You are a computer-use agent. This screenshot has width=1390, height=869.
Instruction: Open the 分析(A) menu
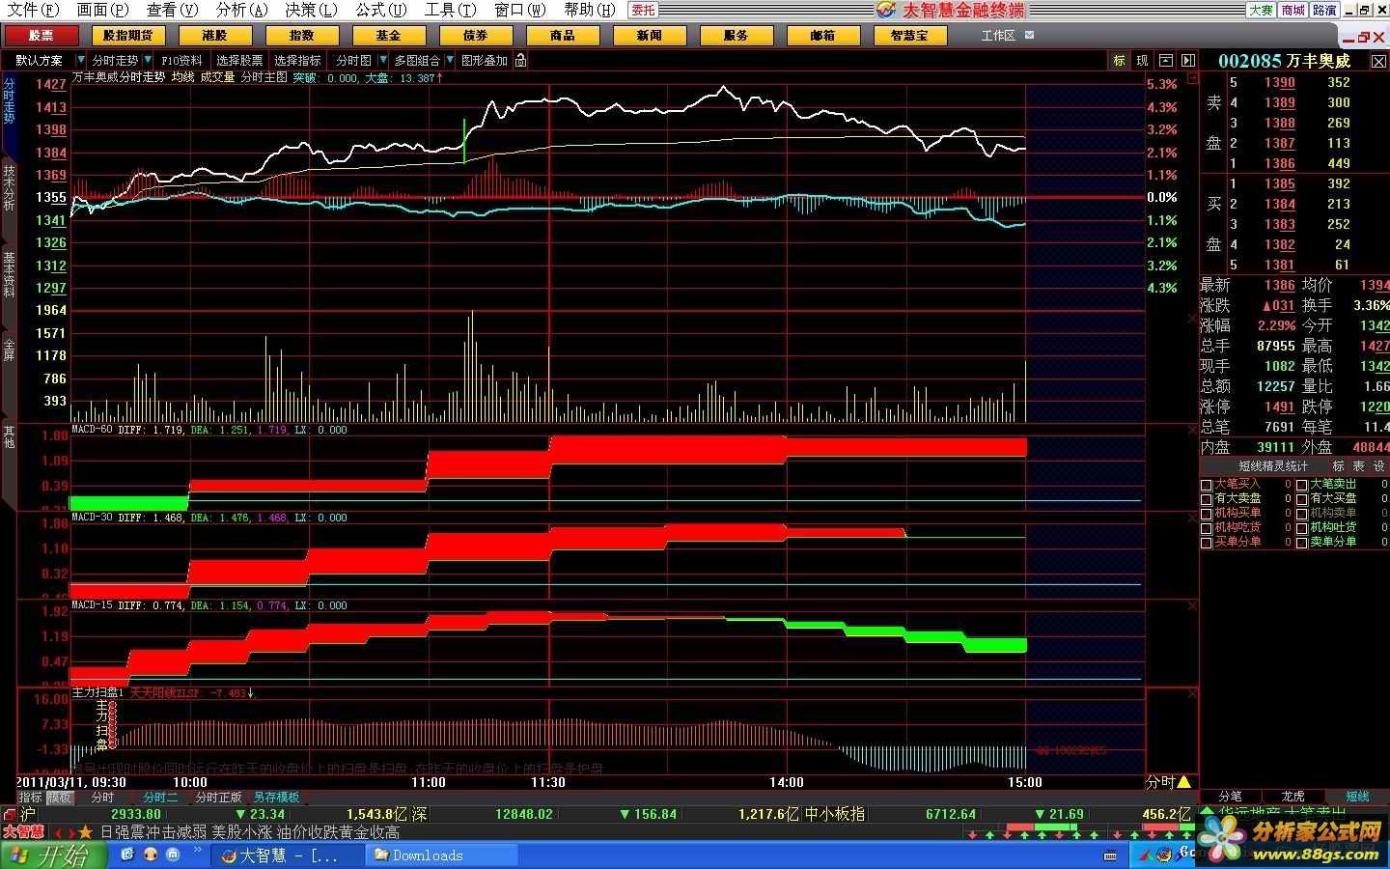(241, 10)
